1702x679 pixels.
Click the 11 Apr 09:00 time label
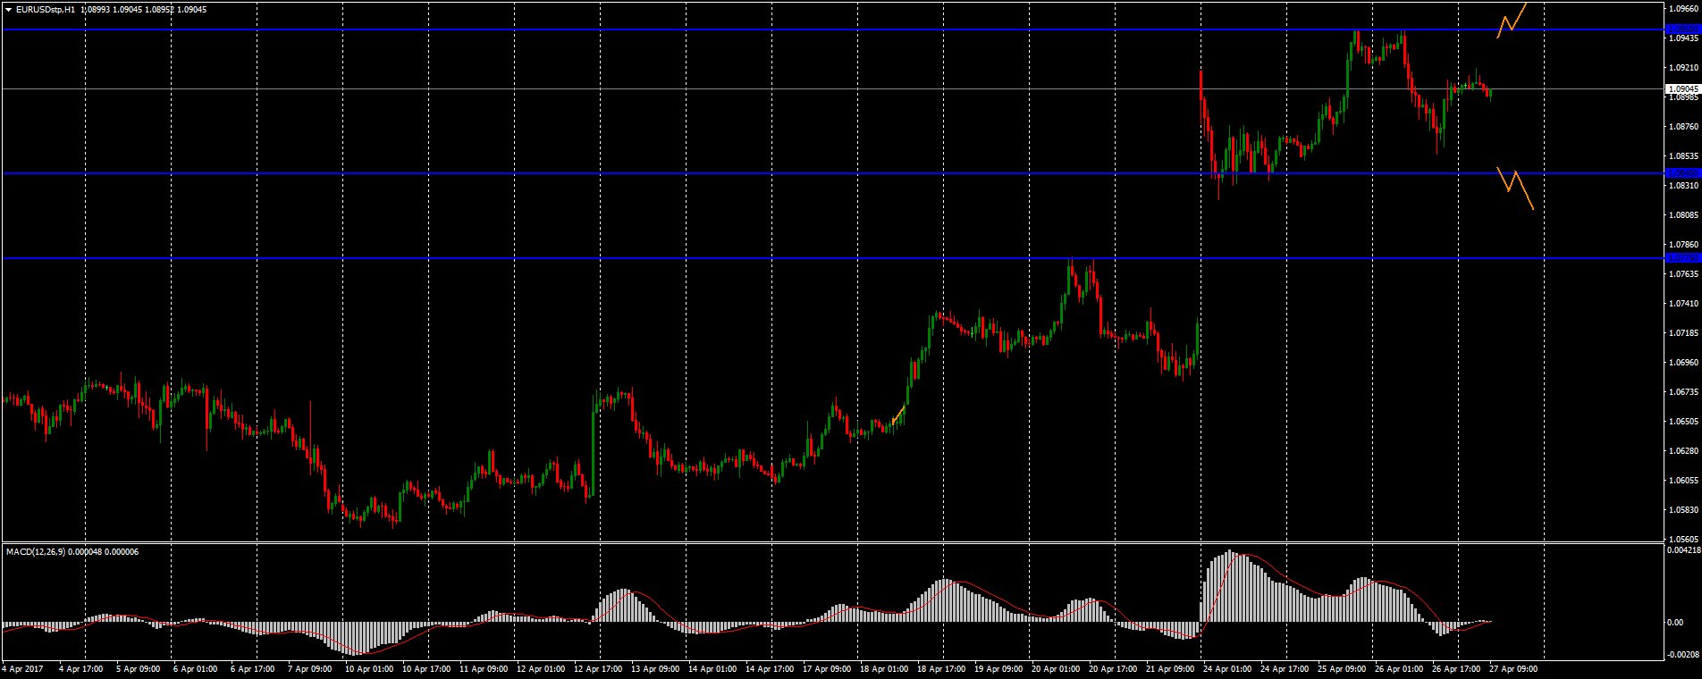pos(484,668)
